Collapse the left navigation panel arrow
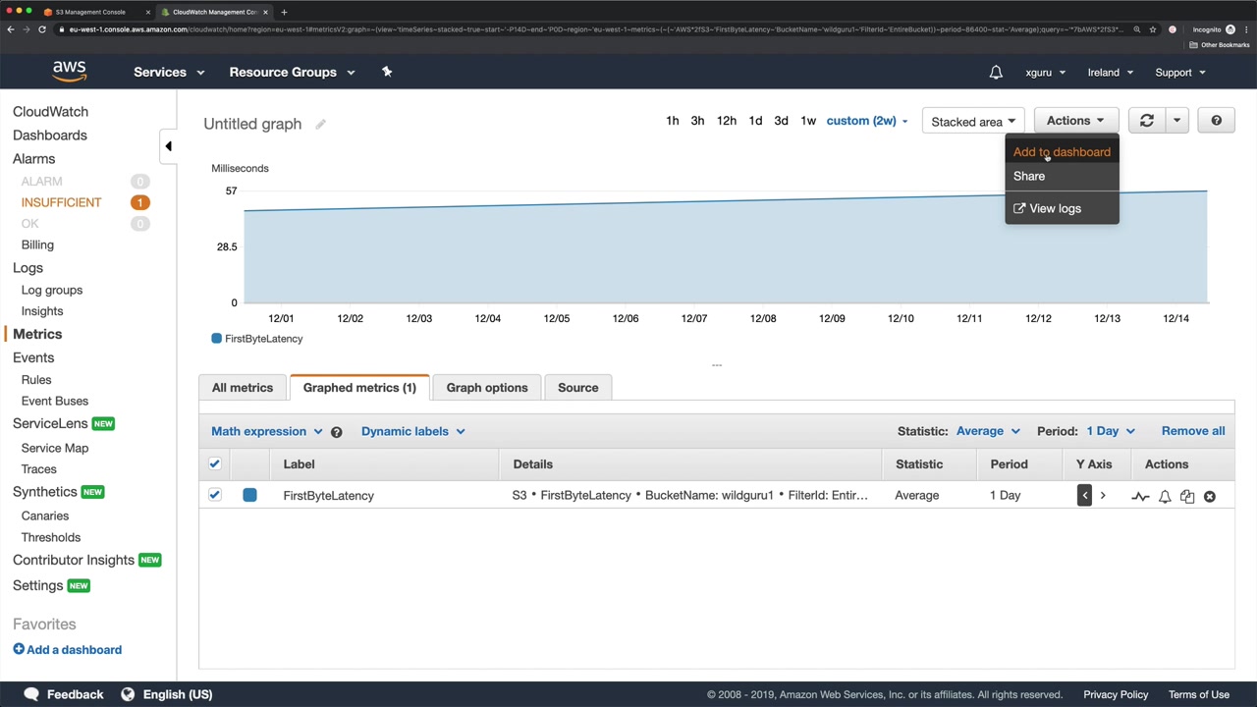Screen dimensions: 1257x707 168,146
